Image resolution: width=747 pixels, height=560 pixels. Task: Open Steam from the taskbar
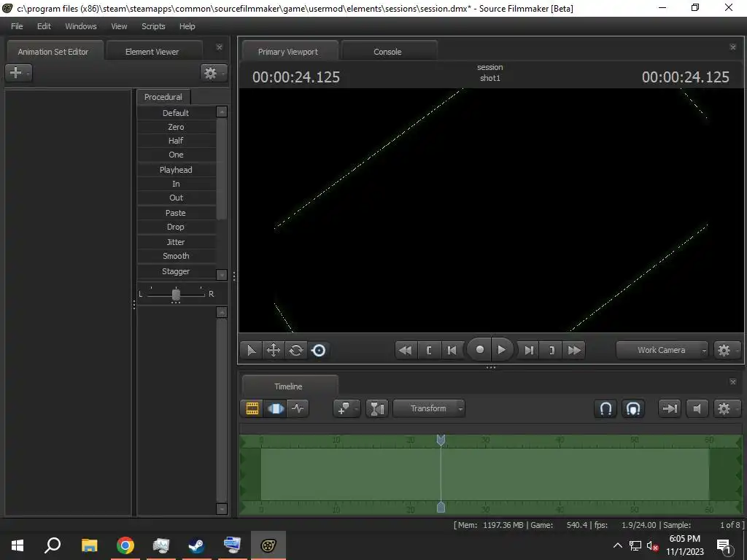[196, 545]
